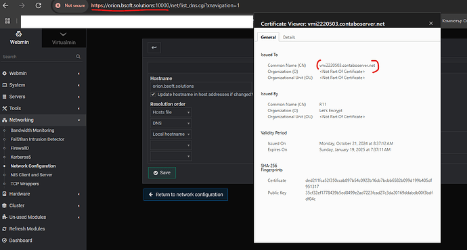Click the Public Key fingerprint value
Screen dimensions: 467x250
coord(369,196)
